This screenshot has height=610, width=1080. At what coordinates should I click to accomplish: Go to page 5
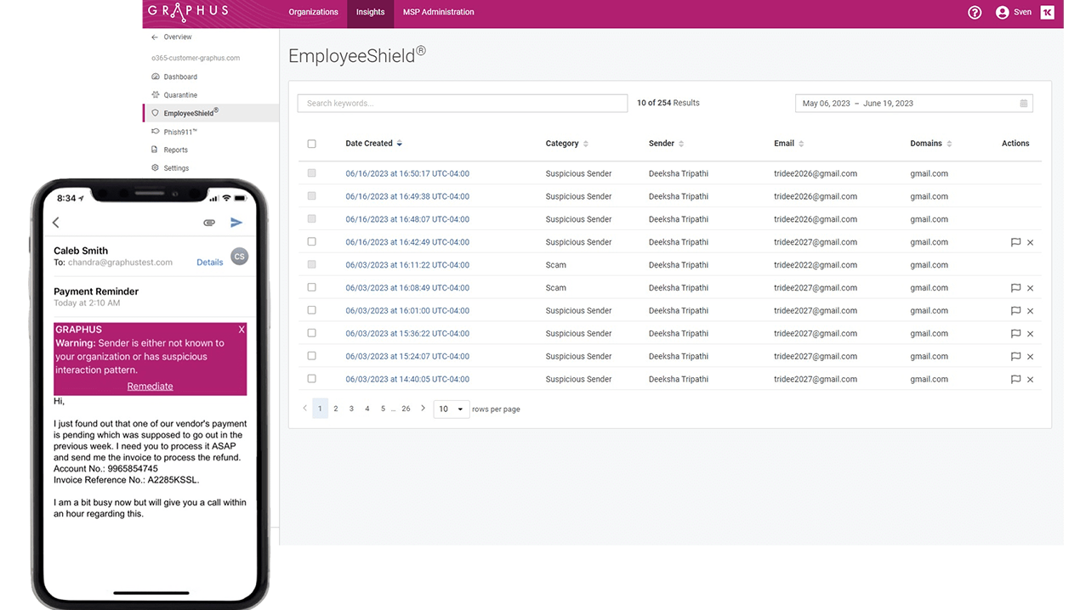[x=383, y=409]
